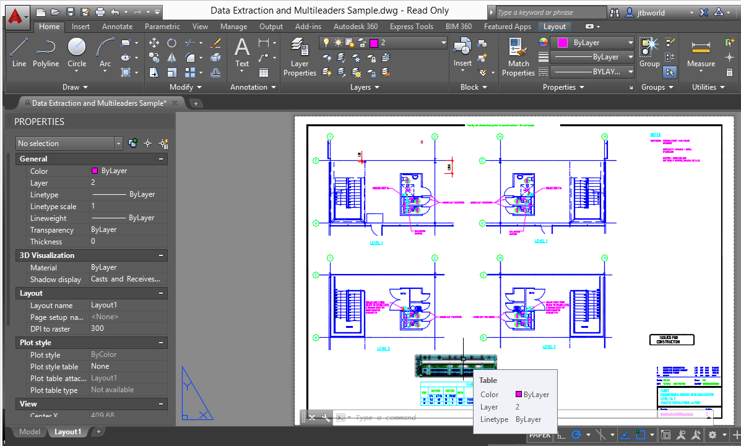Click the Mirror tool icon
Image resolution: width=741 pixels, height=446 pixels.
(171, 58)
